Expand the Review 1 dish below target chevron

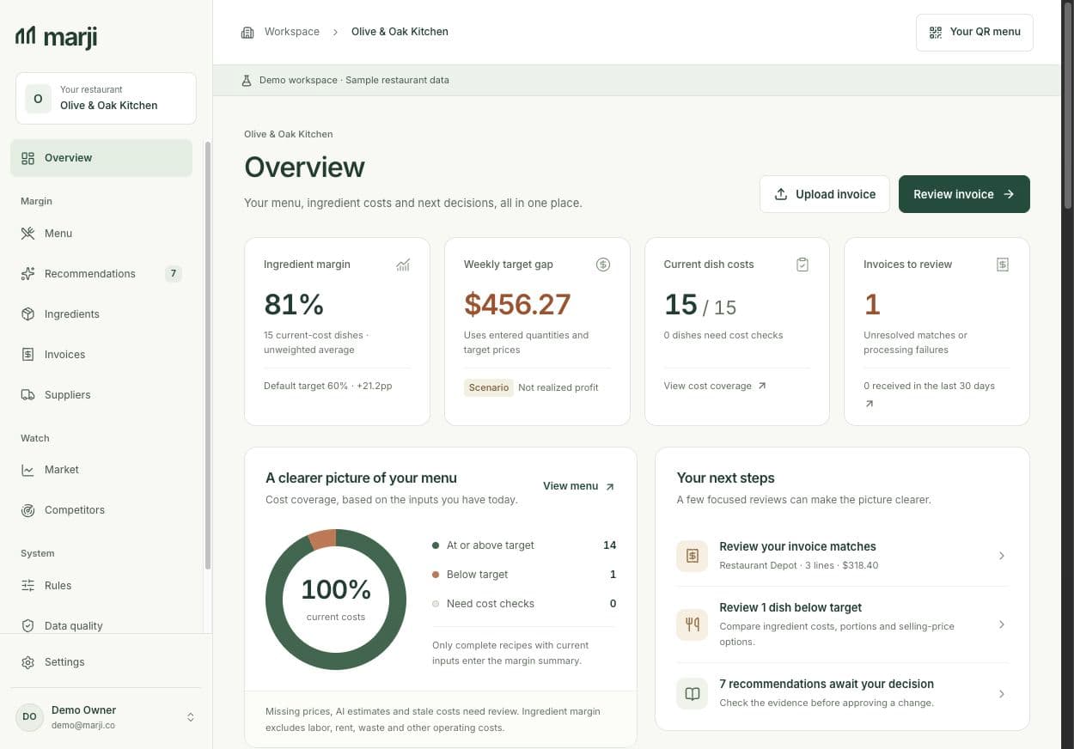point(1002,624)
